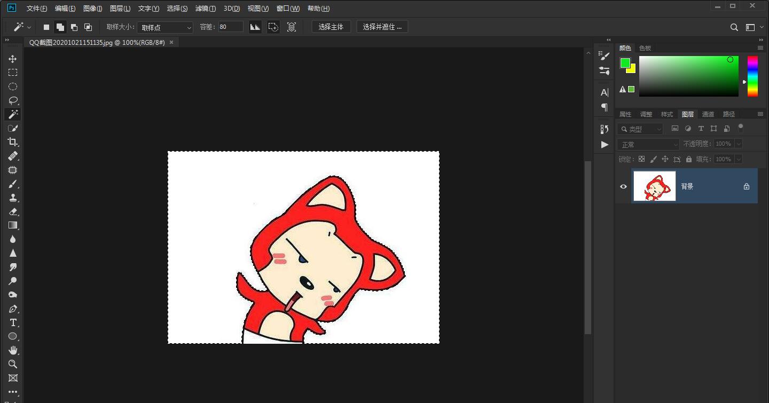Expand the layer type filter dropdown 类型
The image size is (769, 403).
click(640, 128)
